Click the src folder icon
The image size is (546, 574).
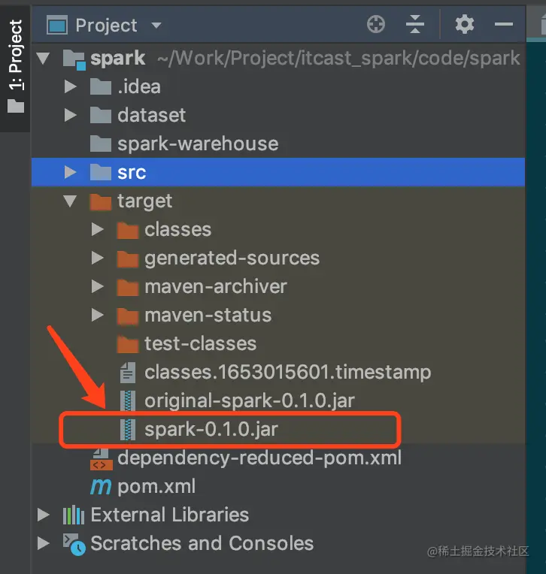(x=101, y=172)
